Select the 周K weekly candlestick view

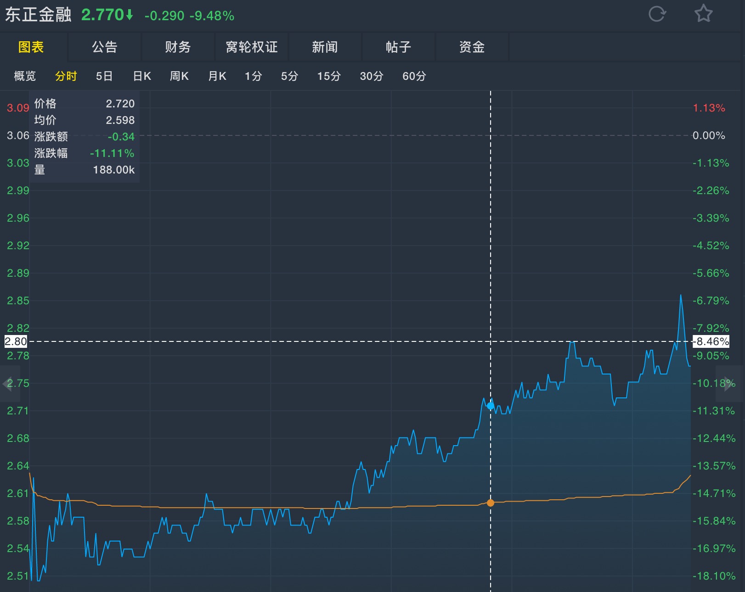(x=179, y=76)
